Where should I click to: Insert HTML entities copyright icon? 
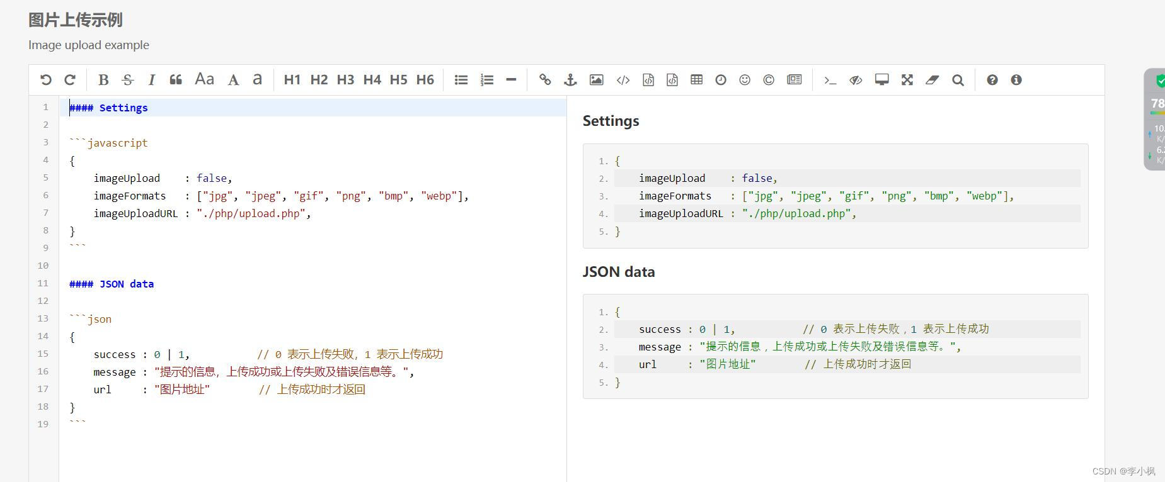769,80
